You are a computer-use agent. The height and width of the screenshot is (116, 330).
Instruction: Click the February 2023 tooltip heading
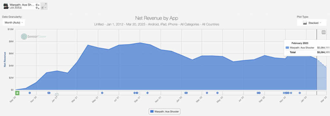[300, 43]
